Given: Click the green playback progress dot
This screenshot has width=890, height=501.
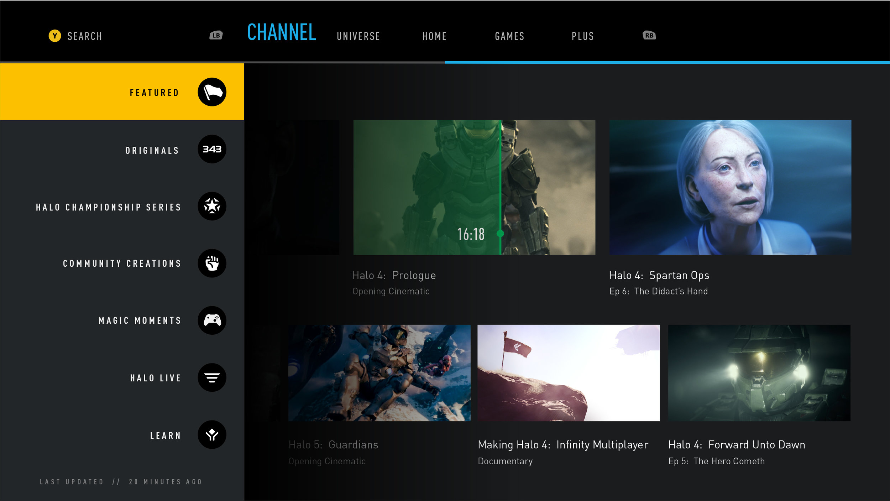Looking at the screenshot, I should 500,234.
